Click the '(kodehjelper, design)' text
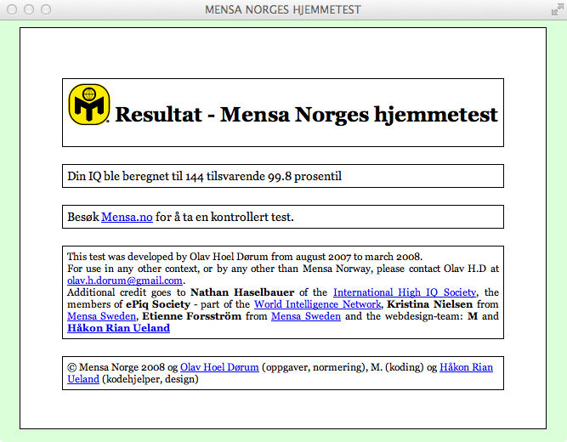The height and width of the screenshot is (442, 567). point(150,379)
